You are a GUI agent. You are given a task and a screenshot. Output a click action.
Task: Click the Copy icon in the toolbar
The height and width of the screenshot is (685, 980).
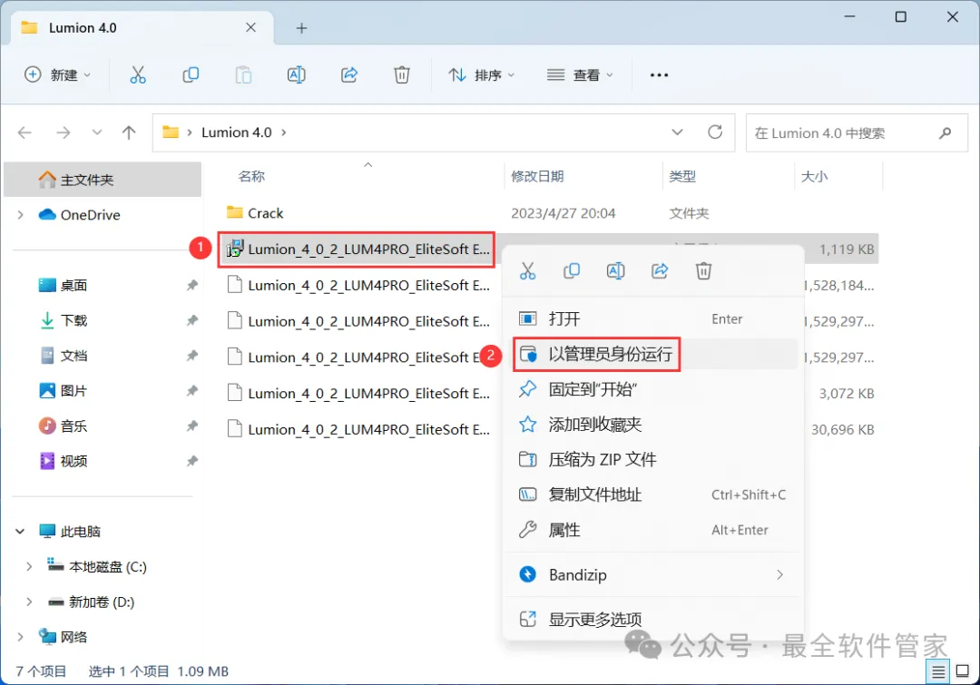(x=191, y=75)
